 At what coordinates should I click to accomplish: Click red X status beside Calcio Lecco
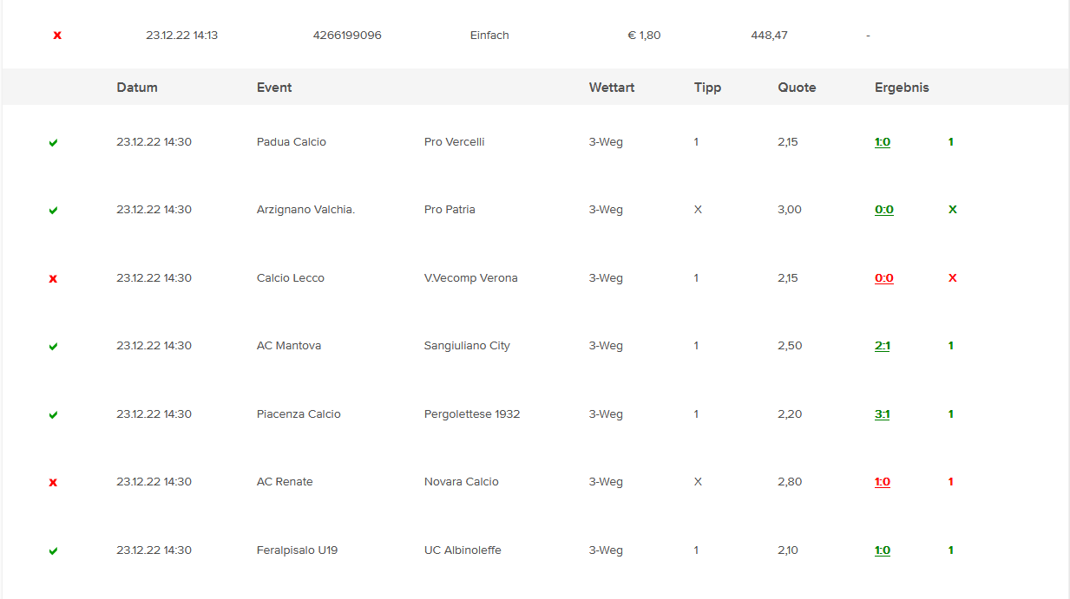pos(53,279)
